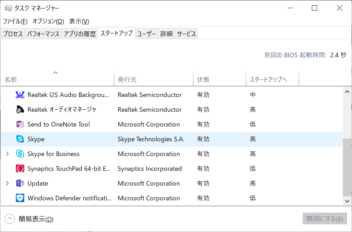Screen dimensions: 352x232
Task: Click the Realtek I2S Audio Background icon
Action: pos(20,95)
